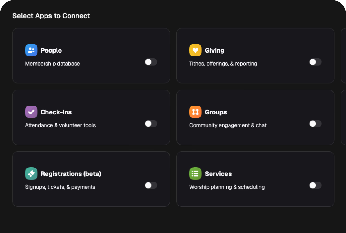This screenshot has width=346, height=233.
Task: Select the Groups card
Action: (x=255, y=117)
